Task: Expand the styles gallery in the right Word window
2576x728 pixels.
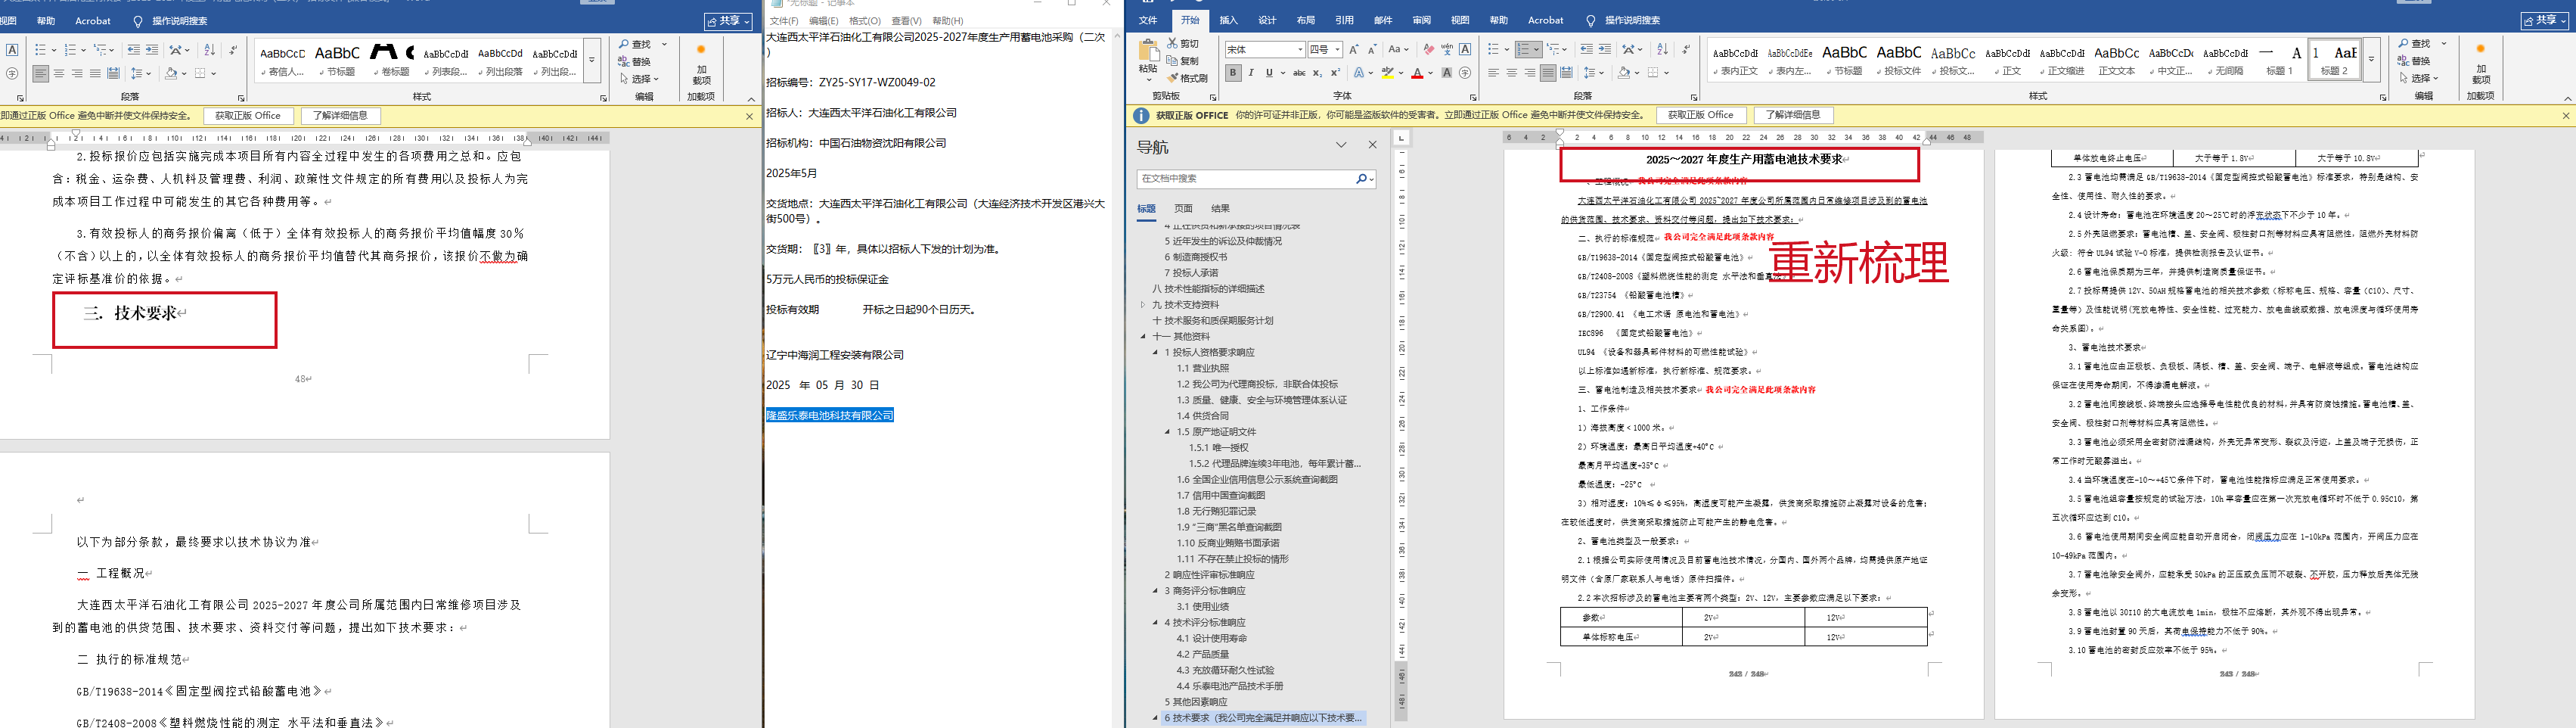Action: [x=2371, y=60]
